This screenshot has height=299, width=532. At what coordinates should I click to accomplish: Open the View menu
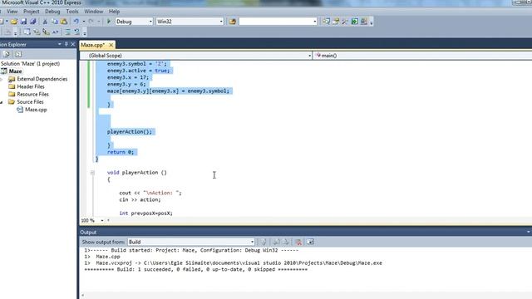(12, 11)
